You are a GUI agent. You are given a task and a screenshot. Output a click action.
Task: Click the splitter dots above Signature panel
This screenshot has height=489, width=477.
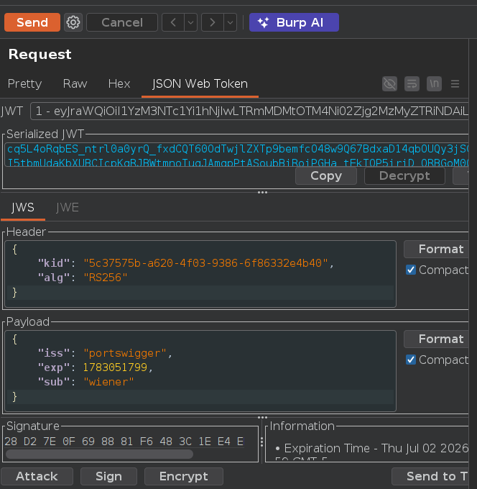point(263,417)
